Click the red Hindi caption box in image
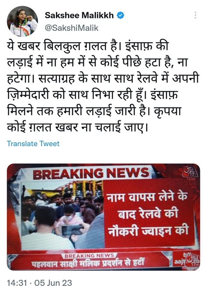Screen dimensions: 207x290 (x=148, y=213)
